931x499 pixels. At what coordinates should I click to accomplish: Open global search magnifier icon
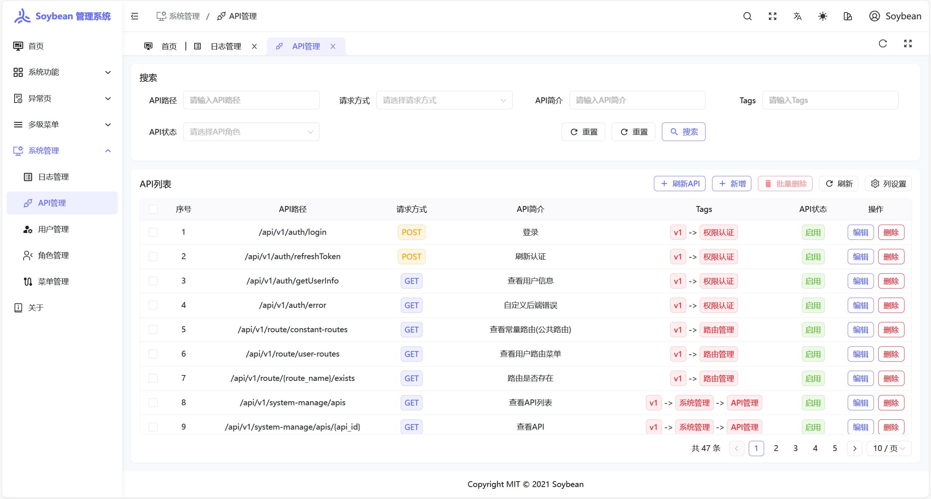[x=747, y=16]
